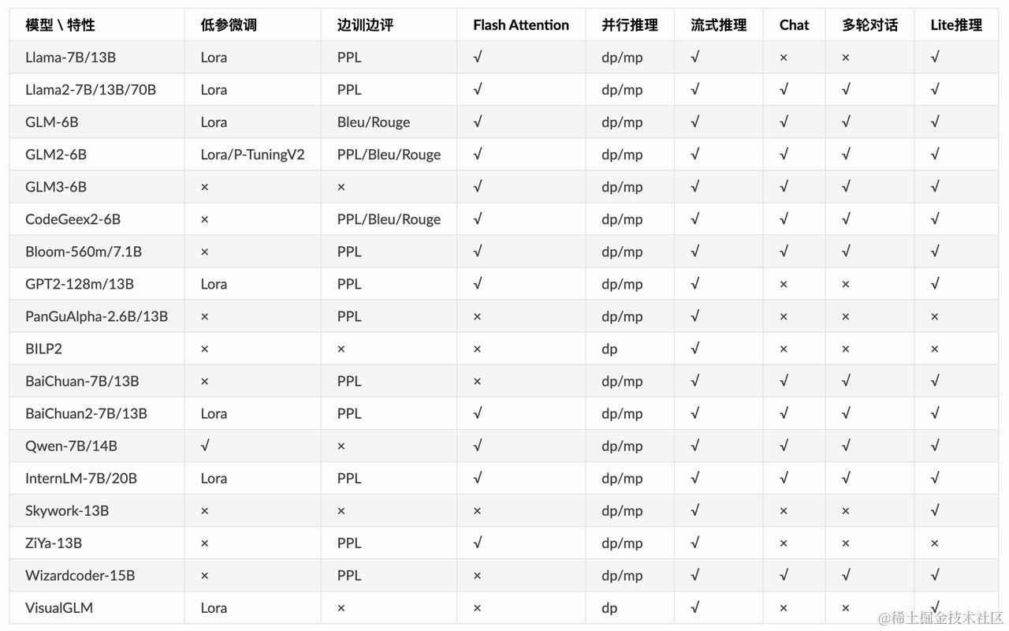
Task: Select the "PanGuAlpha-2.6B/13B" row label
Action: pos(96,316)
